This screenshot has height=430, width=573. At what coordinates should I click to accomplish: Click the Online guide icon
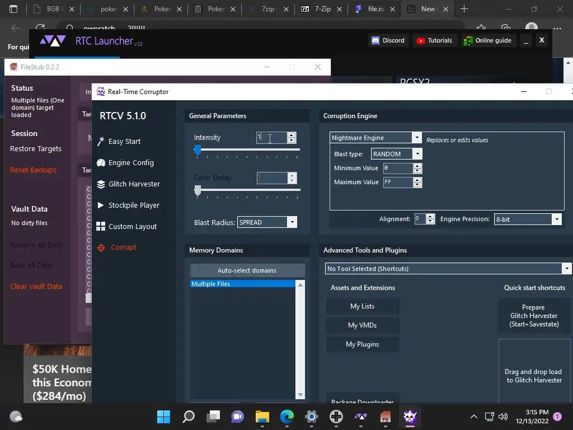(468, 40)
